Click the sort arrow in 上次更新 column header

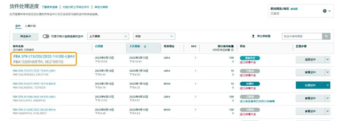pyautogui.click(x=145, y=46)
